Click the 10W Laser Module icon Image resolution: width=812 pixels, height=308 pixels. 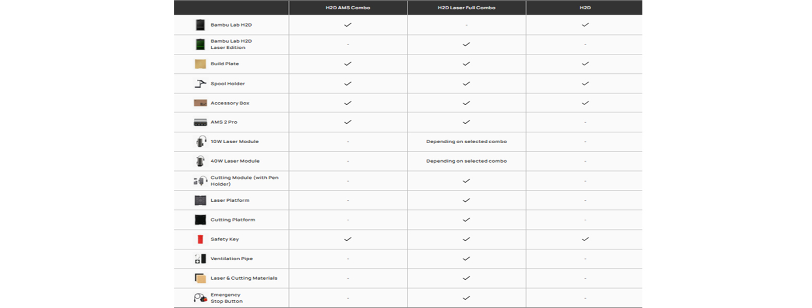pyautogui.click(x=200, y=141)
